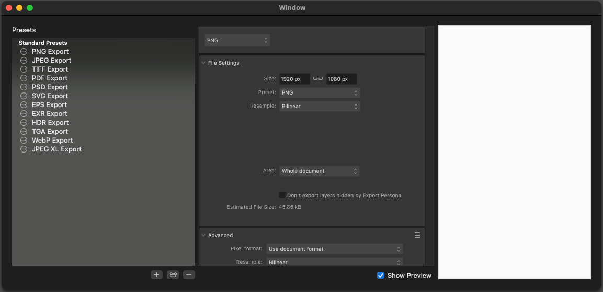Image resolution: width=603 pixels, height=292 pixels.
Task: Open the PNG file format dropdown at top
Action: point(237,40)
